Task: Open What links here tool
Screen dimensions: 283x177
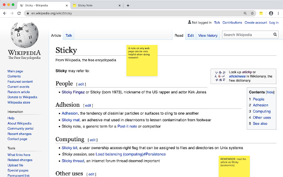Action: pyautogui.click(x=19, y=155)
